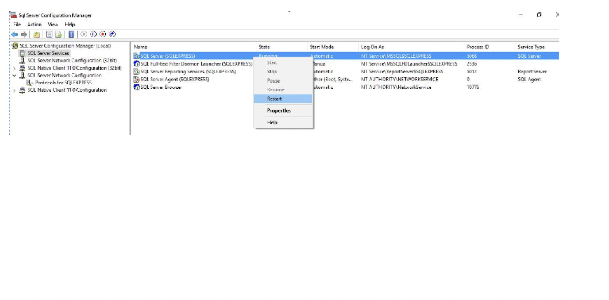Image resolution: width=609 pixels, height=300 pixels.
Task: Click the greyed-out Start context menu entry
Action: click(283, 62)
